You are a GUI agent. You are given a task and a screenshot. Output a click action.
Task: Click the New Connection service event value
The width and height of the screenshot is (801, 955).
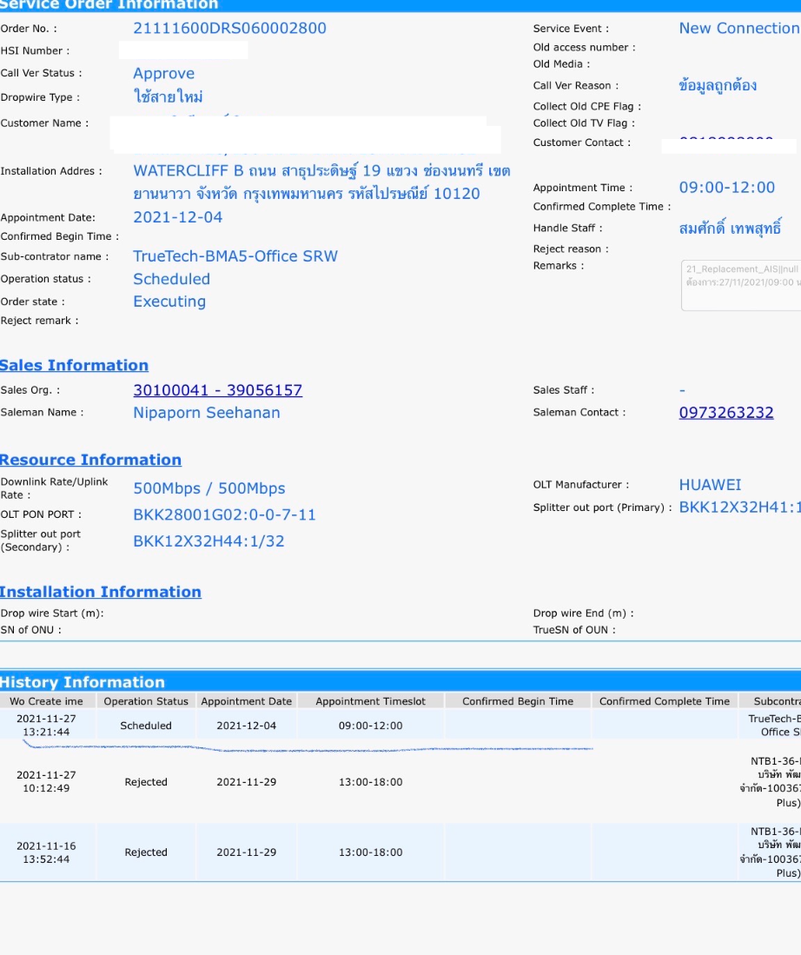739,29
